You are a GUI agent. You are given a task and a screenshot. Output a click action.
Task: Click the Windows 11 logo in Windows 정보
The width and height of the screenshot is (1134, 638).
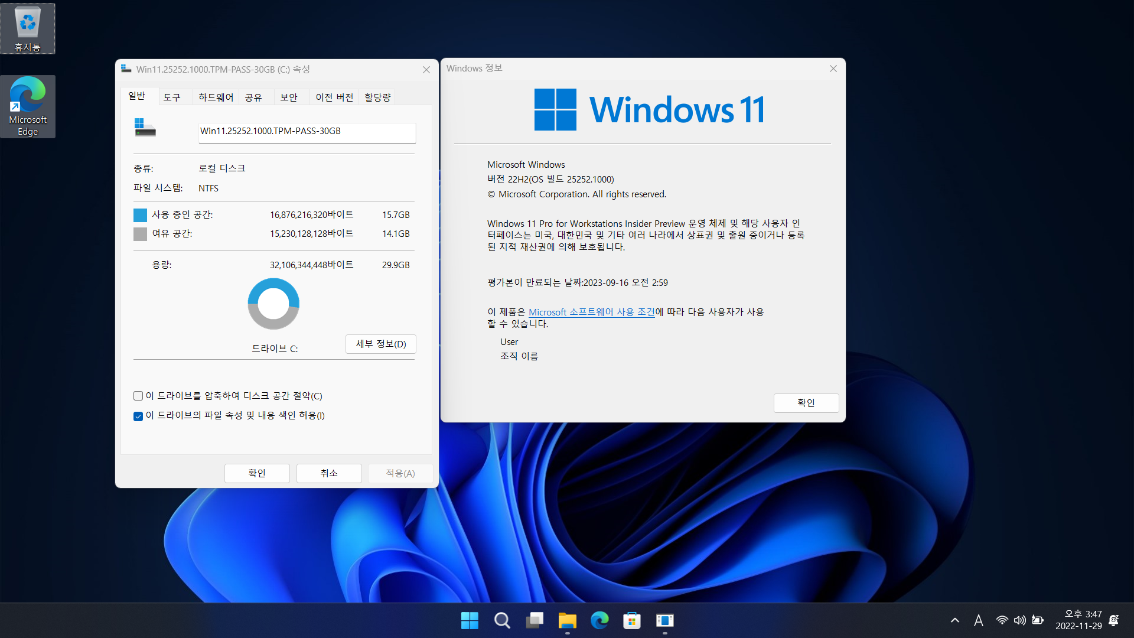pos(649,109)
